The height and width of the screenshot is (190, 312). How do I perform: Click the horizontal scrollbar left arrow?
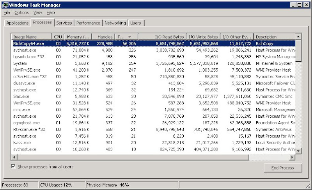(14, 157)
